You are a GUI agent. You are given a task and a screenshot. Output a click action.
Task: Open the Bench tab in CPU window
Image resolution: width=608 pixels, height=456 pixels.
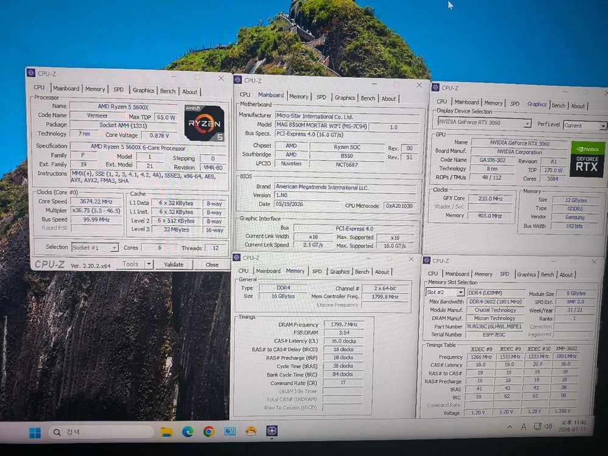point(168,91)
